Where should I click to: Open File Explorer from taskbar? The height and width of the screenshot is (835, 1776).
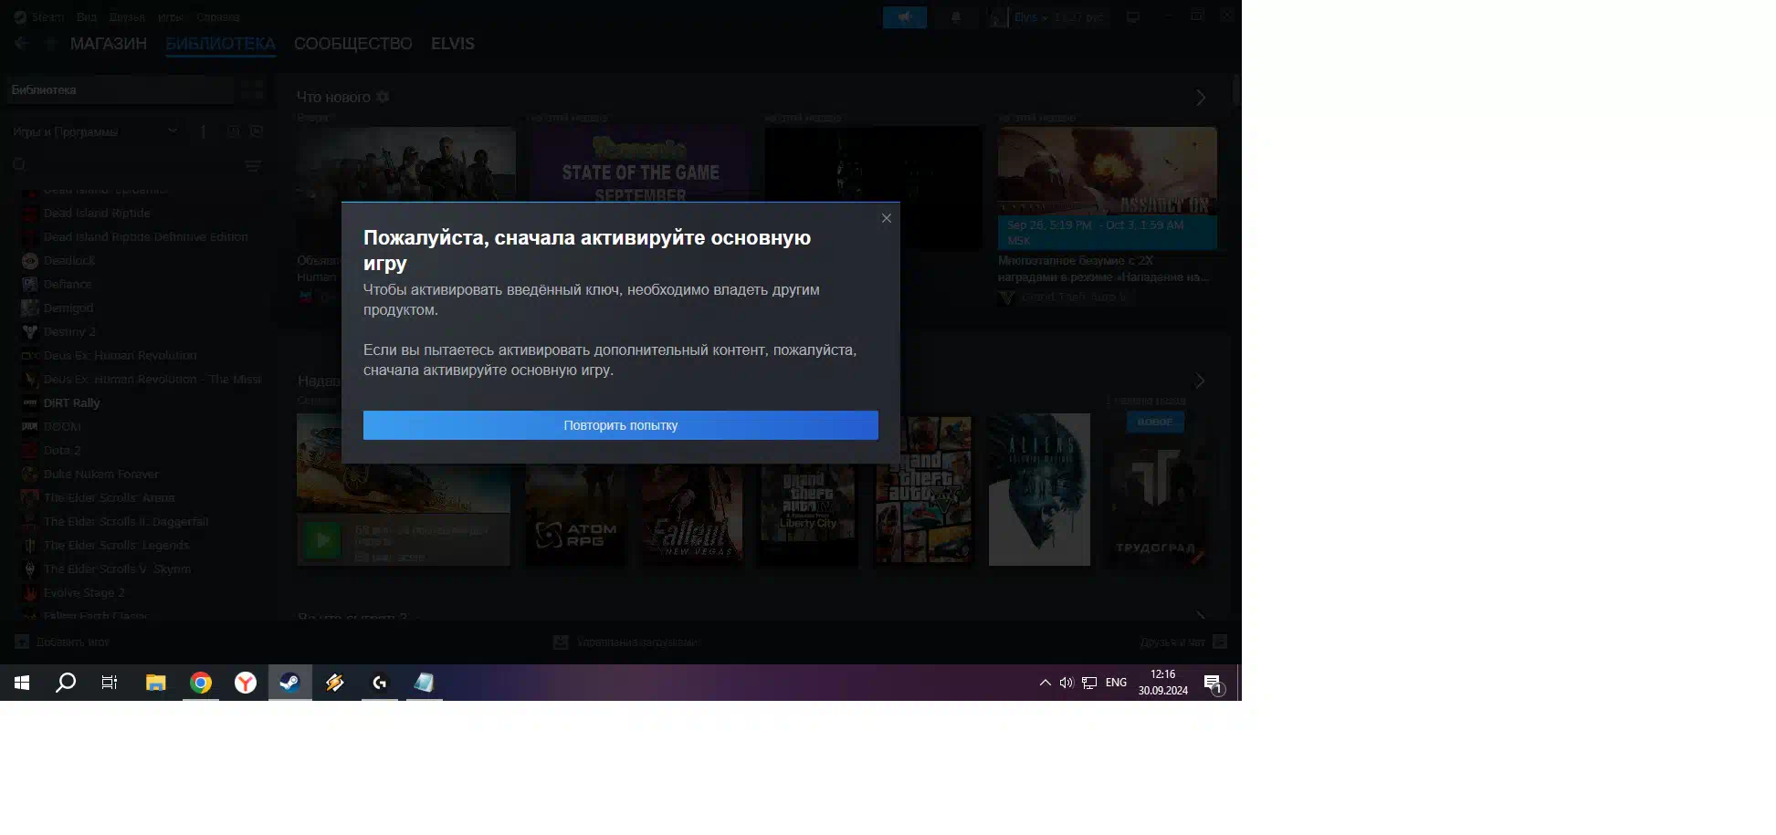[x=156, y=683]
